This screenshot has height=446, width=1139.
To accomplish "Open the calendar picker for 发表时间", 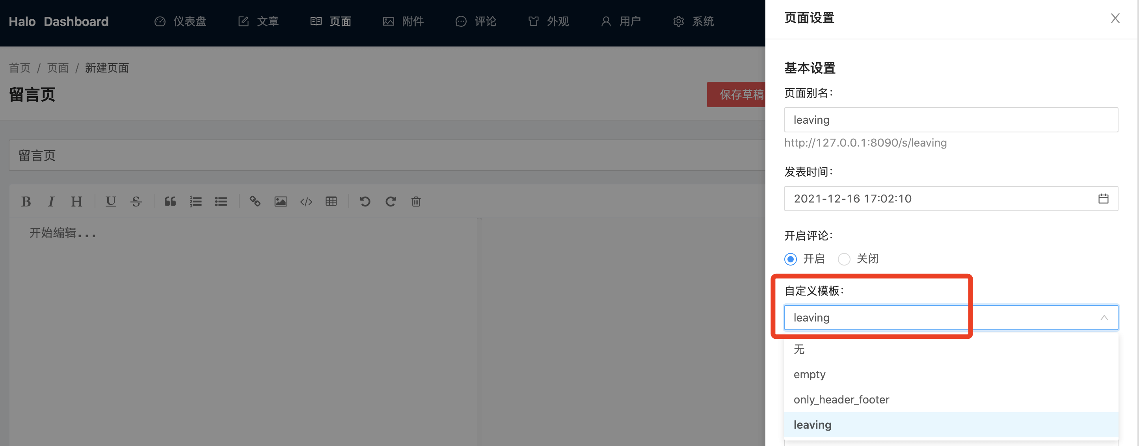I will pyautogui.click(x=1103, y=199).
